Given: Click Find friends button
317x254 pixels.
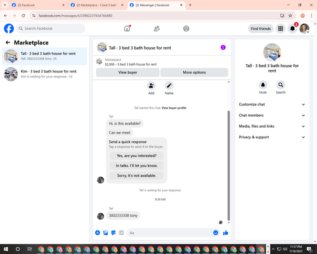Looking at the screenshot, I should click(261, 29).
